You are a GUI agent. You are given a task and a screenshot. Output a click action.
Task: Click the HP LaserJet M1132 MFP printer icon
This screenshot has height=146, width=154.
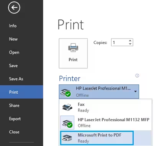[67, 123]
